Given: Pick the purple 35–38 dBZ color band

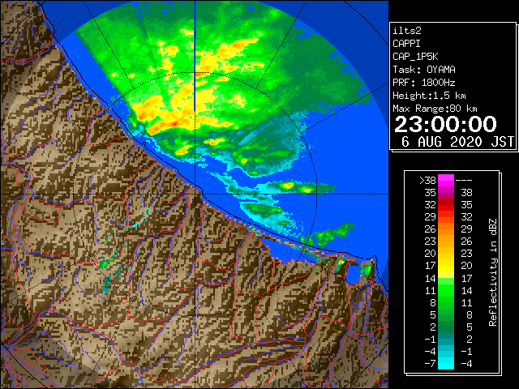Looking at the screenshot, I should [x=446, y=193].
